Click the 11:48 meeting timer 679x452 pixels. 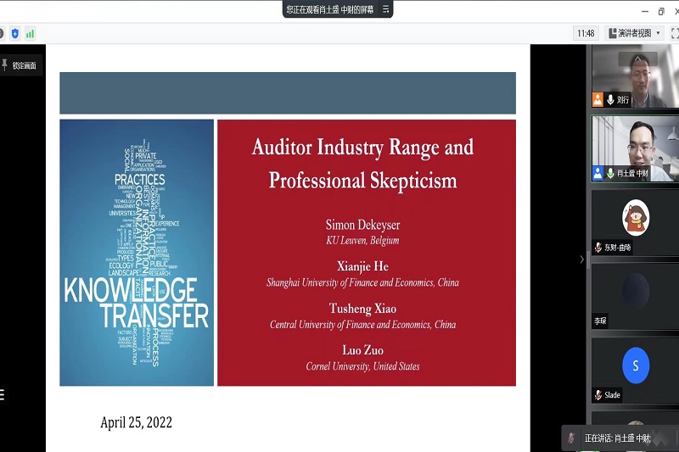pyautogui.click(x=586, y=33)
